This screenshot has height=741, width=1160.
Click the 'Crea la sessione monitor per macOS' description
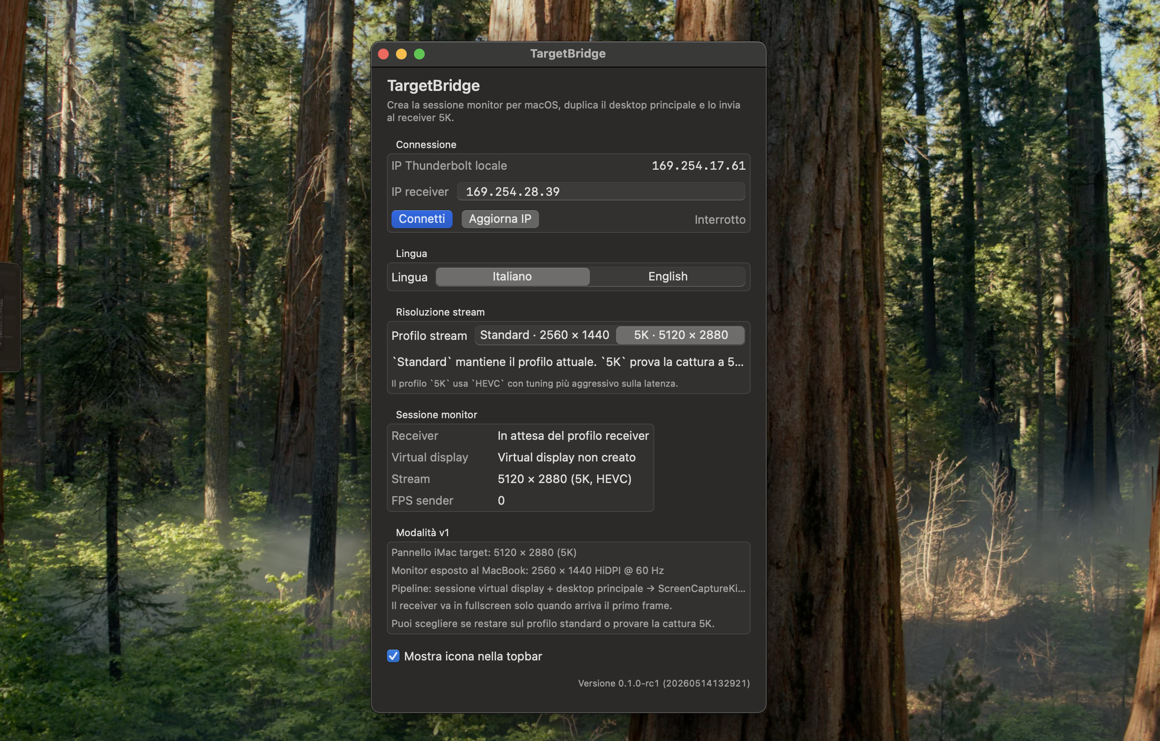(x=563, y=111)
